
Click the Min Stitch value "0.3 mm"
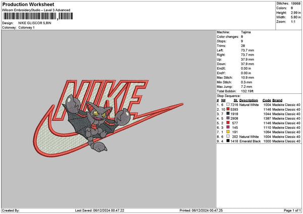(246, 82)
